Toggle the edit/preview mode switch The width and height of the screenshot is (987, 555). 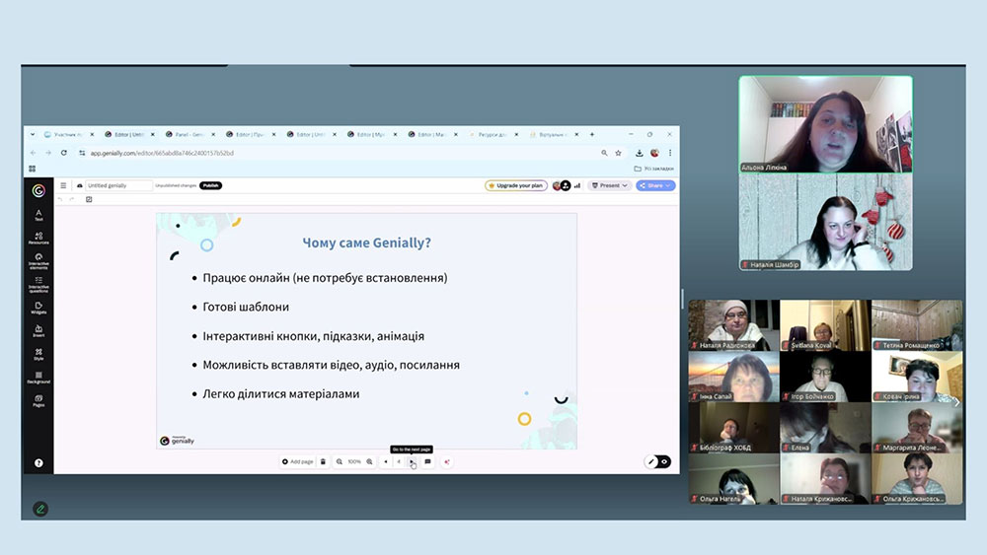click(x=658, y=461)
